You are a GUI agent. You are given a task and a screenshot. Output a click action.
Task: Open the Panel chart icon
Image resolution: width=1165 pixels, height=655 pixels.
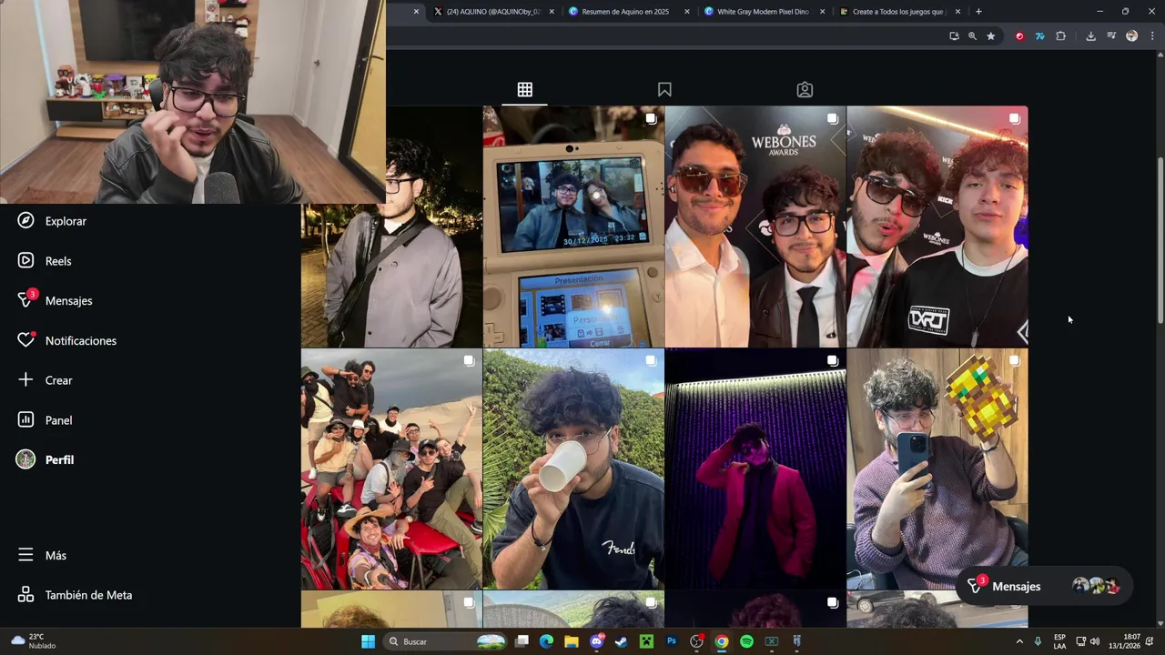click(x=25, y=420)
